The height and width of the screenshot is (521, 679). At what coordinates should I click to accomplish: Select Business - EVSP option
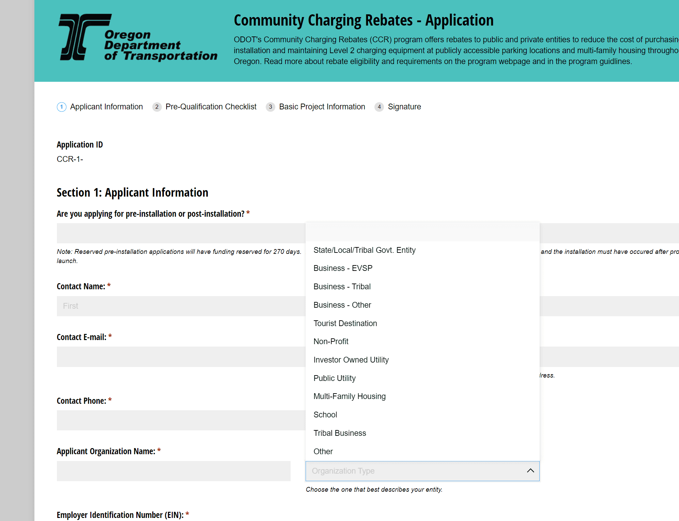422,268
